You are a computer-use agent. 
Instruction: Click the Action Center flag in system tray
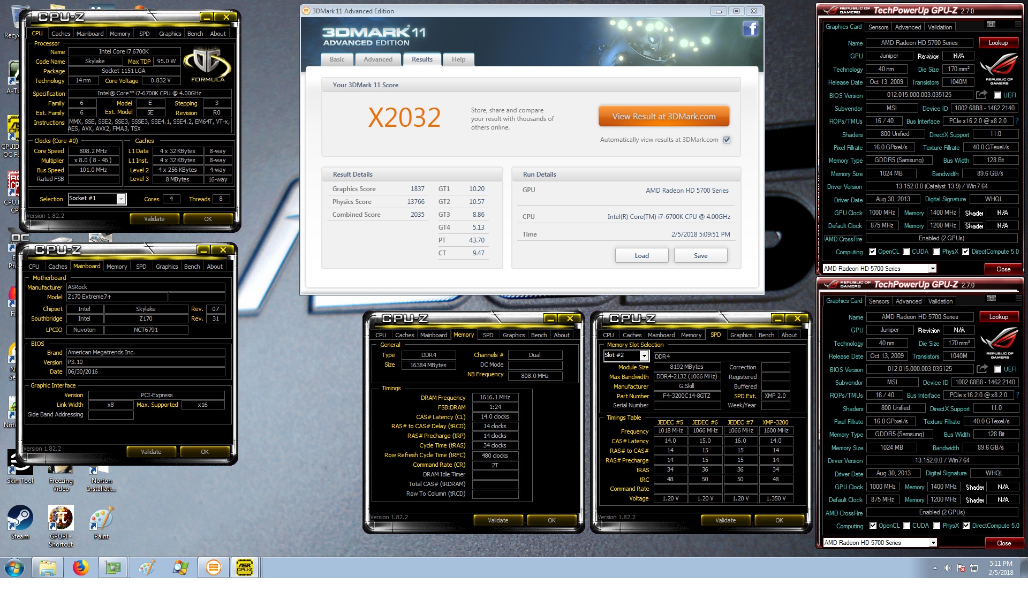click(x=961, y=568)
